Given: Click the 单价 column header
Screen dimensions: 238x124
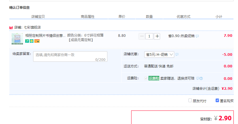Looking at the screenshot, I should (122, 17).
